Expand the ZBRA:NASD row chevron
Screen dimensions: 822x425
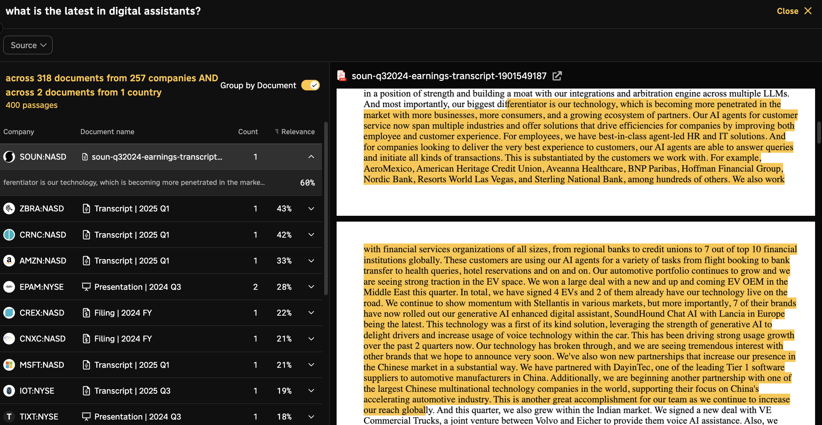[311, 208]
